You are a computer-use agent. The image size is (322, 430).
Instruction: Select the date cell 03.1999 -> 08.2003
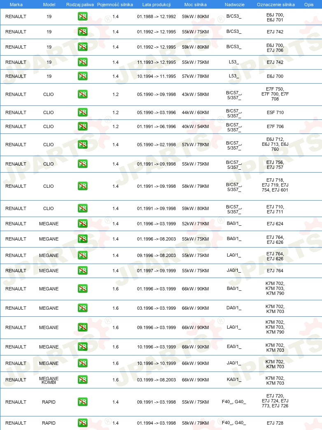156,380
